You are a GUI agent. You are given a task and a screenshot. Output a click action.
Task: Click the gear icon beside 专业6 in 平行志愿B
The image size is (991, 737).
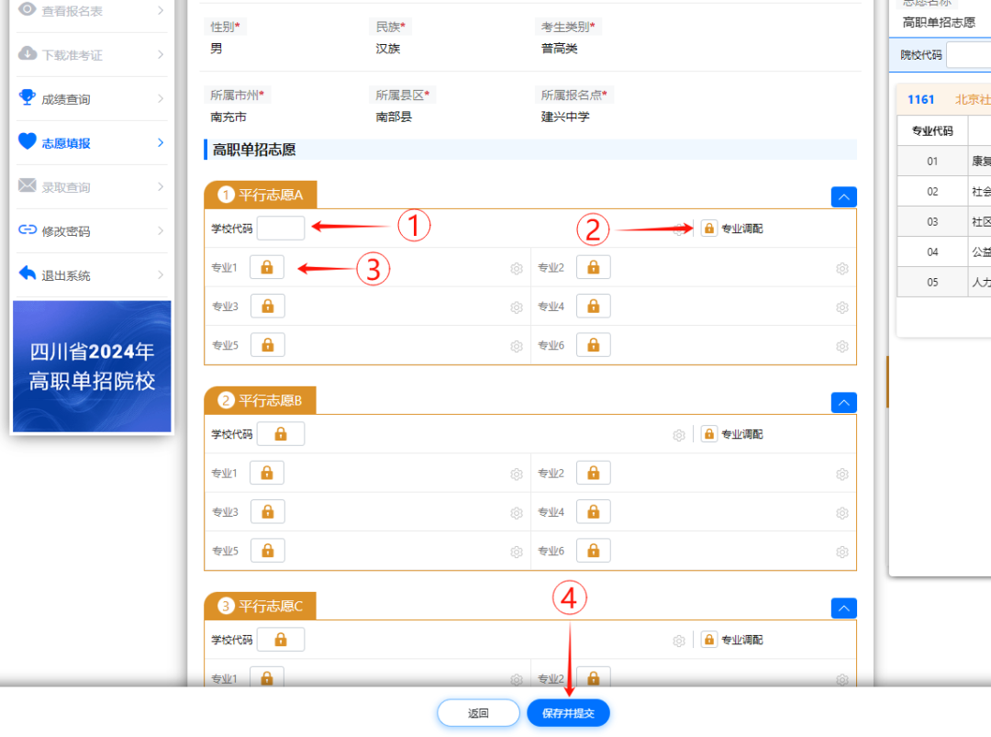click(841, 553)
